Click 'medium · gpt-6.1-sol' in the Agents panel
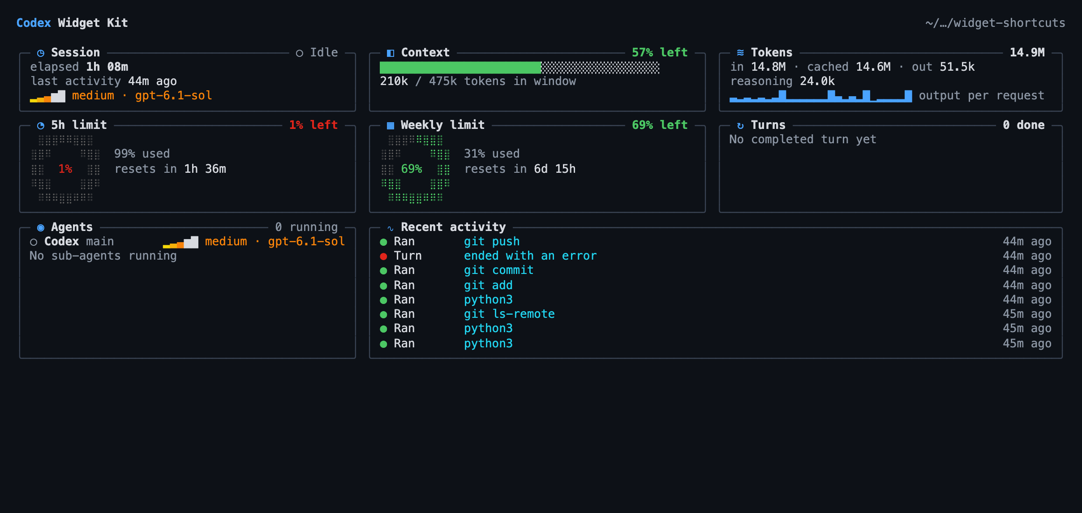Viewport: 1082px width, 513px height. coord(275,241)
